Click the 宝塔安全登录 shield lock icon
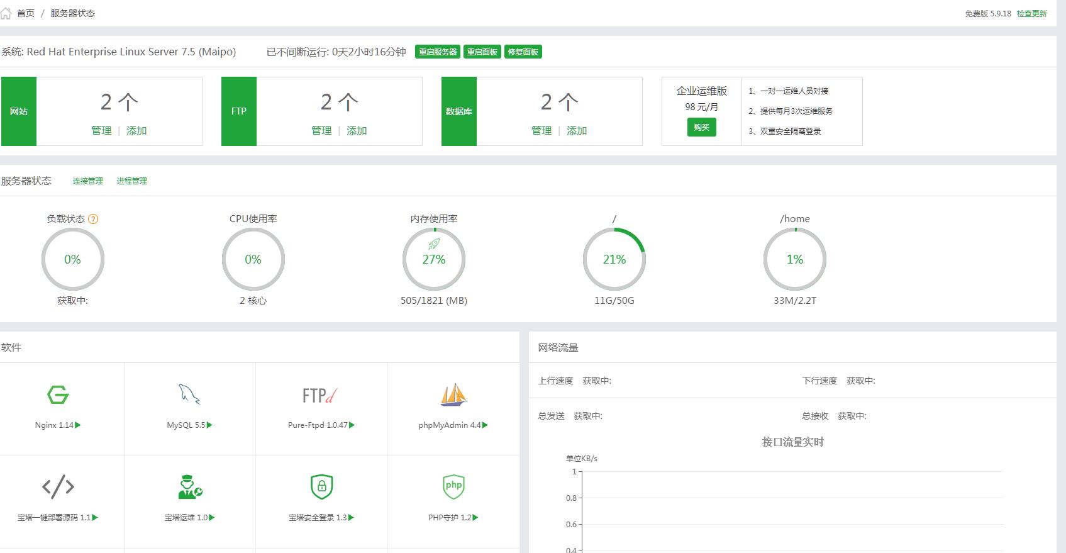This screenshot has height=553, width=1066. [x=321, y=486]
